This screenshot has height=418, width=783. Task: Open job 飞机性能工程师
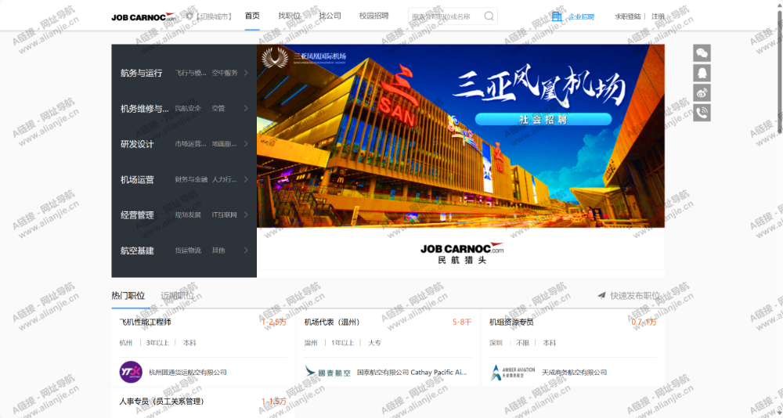click(x=146, y=323)
